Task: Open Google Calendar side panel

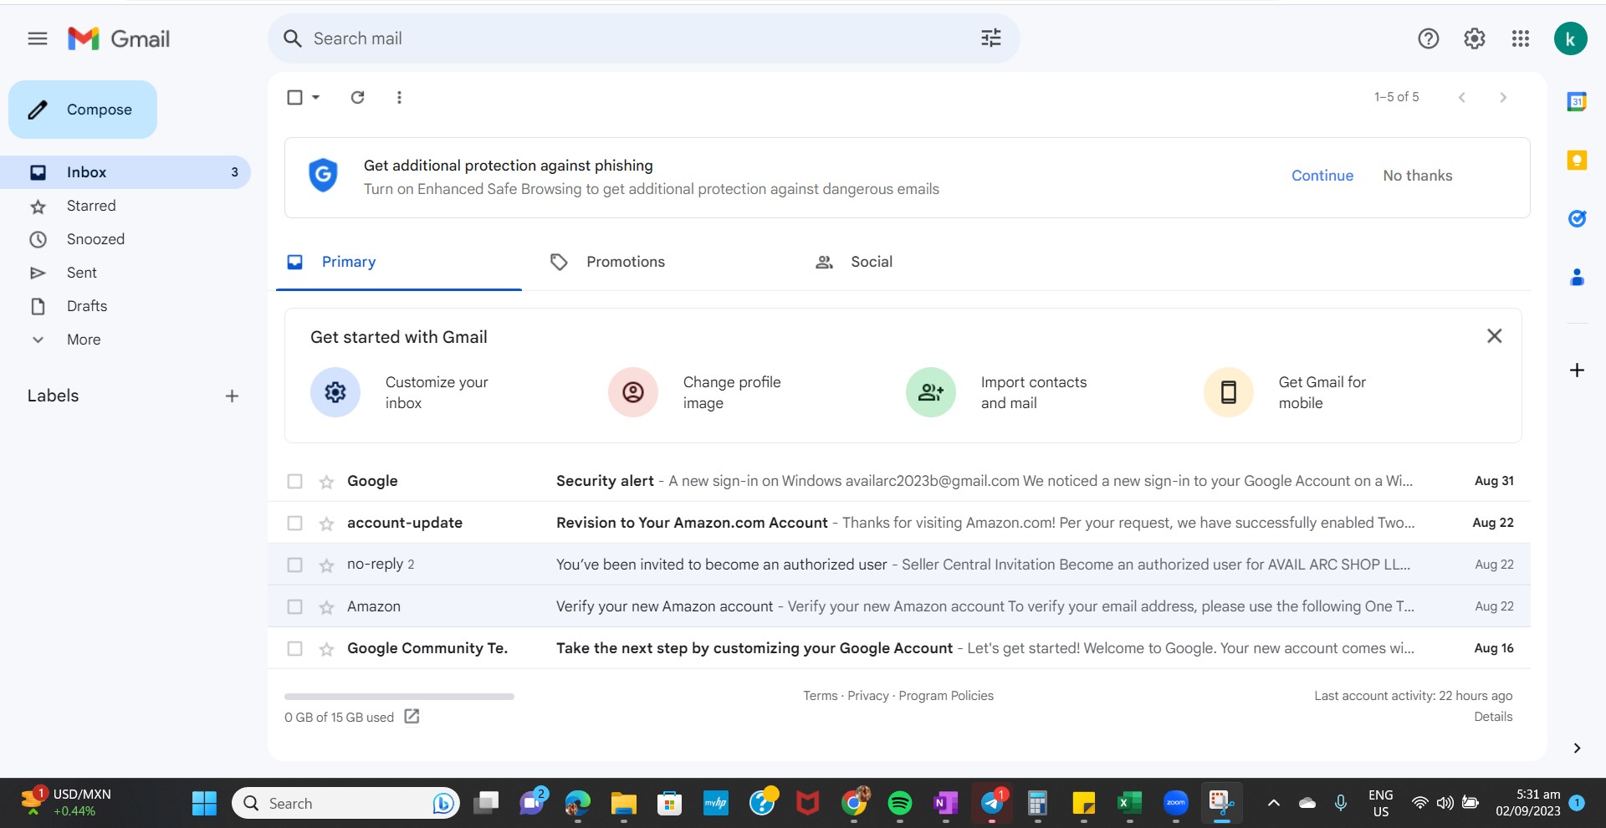Action: (x=1577, y=101)
